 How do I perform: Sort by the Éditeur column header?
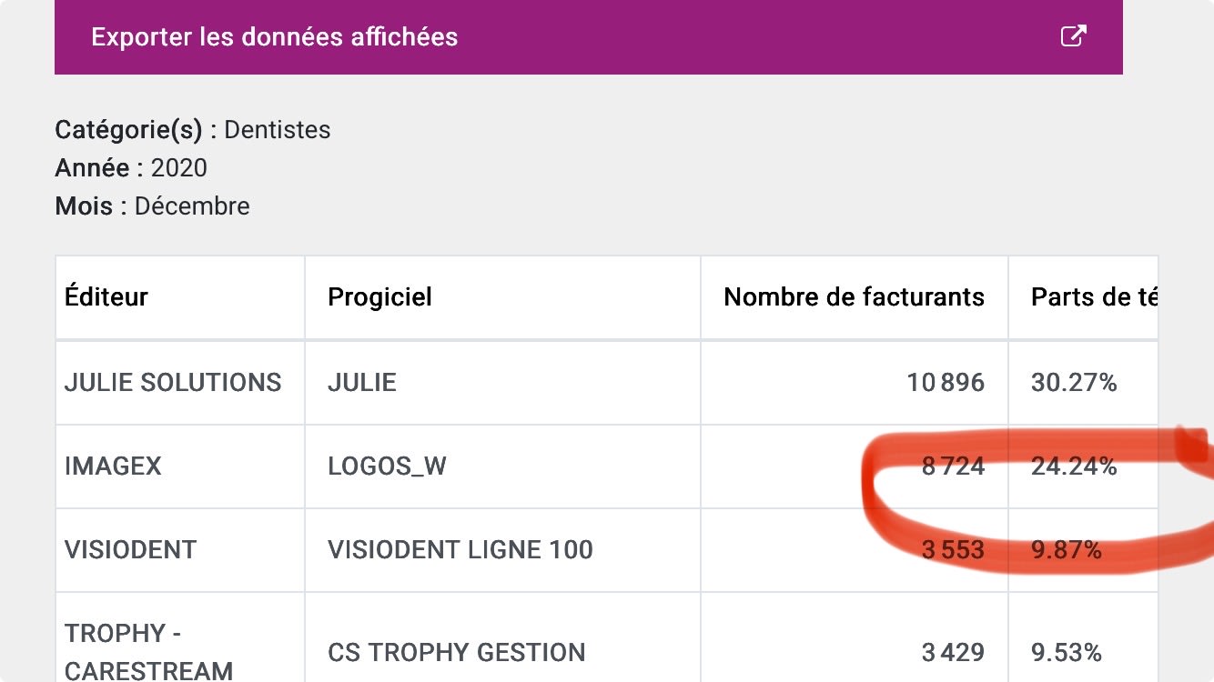coord(106,296)
